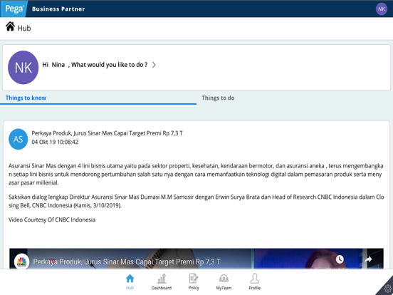Click the Hub home icon in the breadcrumb

click(10, 26)
